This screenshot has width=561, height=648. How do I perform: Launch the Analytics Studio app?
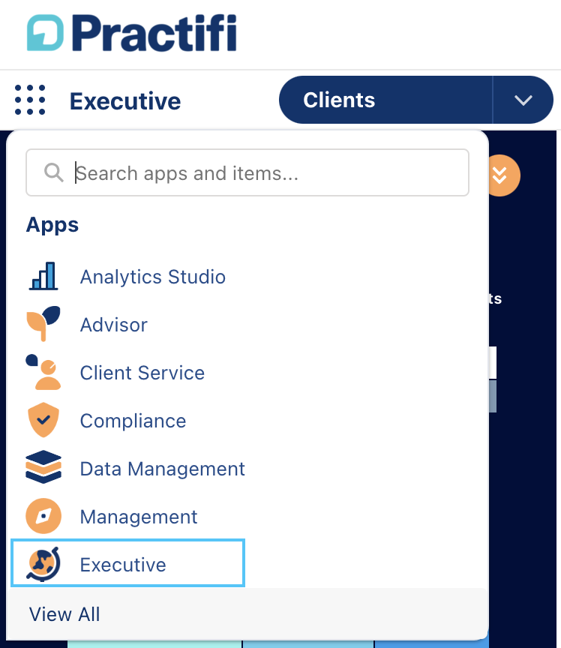pos(152,277)
